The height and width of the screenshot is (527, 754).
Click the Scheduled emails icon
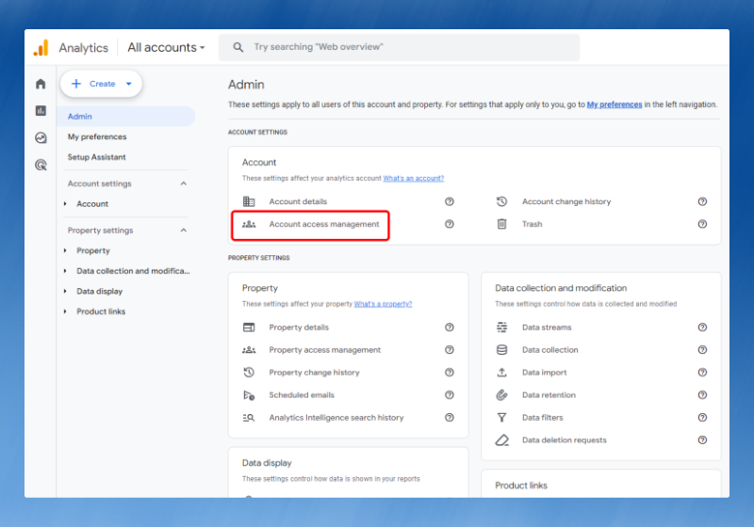pyautogui.click(x=249, y=395)
